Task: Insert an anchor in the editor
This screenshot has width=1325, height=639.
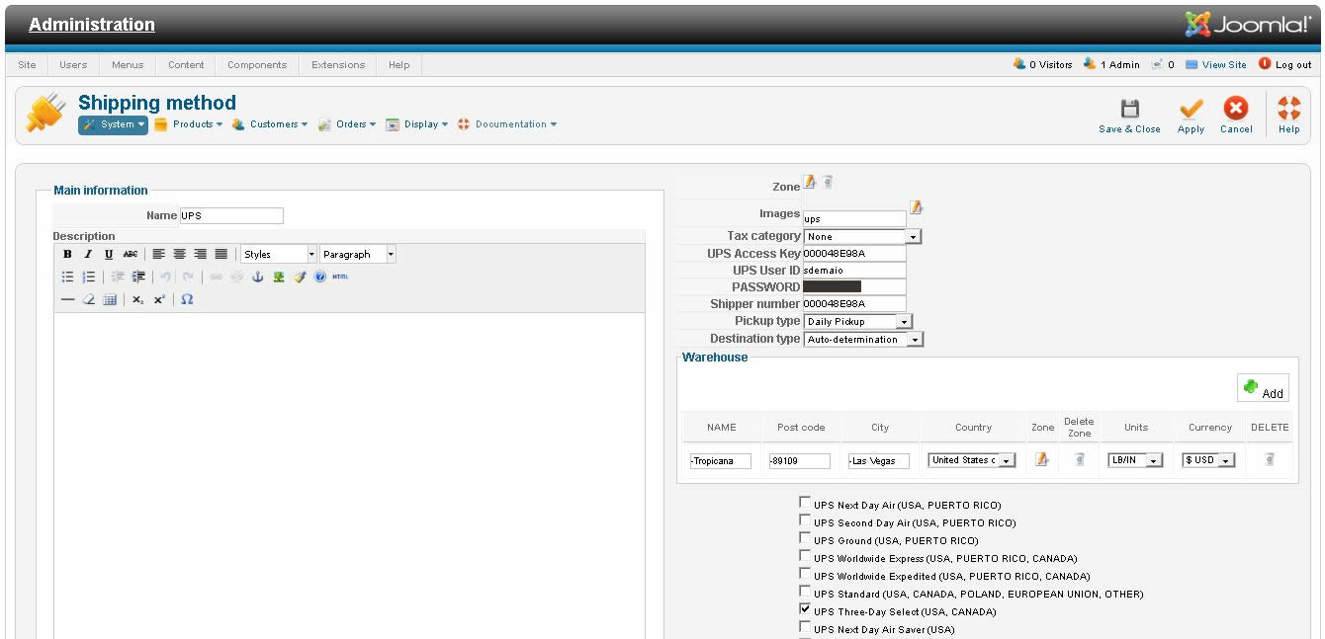Action: 258,277
